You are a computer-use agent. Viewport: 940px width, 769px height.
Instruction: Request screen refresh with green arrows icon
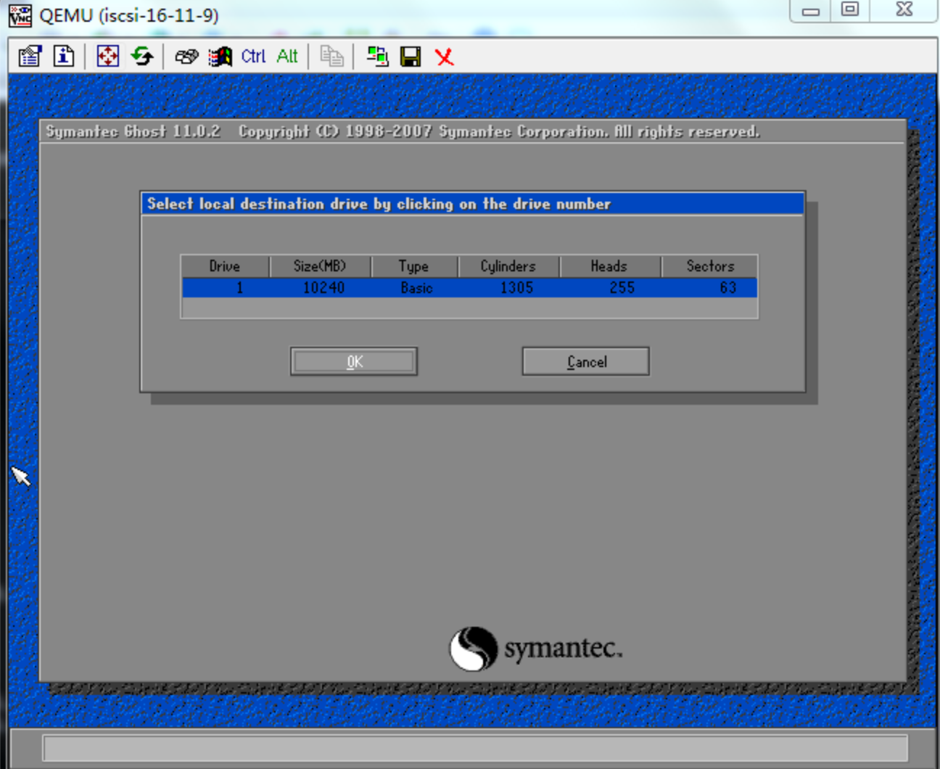click(142, 56)
